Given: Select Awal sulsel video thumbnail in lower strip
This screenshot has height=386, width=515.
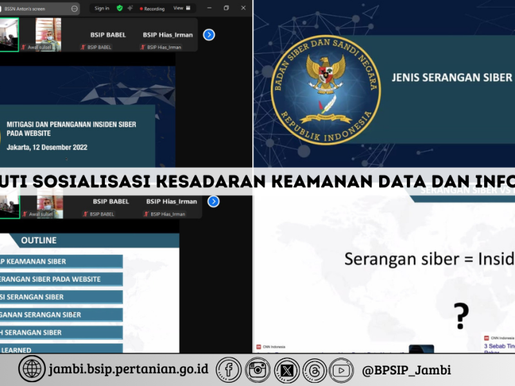Looking at the screenshot, I should coord(50,207).
